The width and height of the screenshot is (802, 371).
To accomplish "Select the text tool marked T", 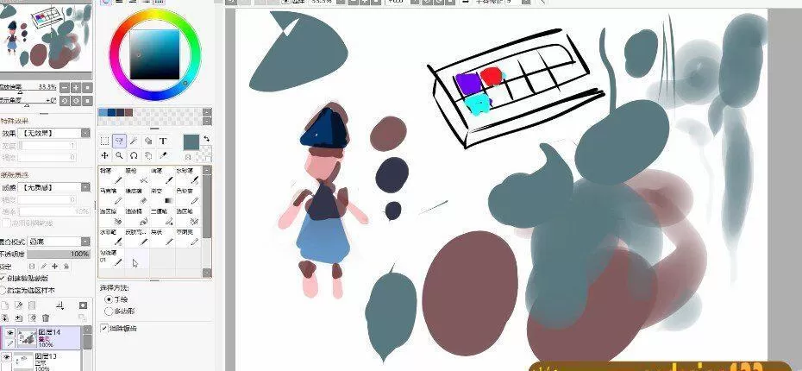I will (162, 141).
